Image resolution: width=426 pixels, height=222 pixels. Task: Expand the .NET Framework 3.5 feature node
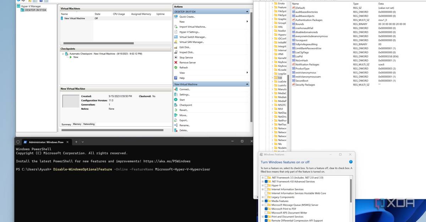[263, 177]
